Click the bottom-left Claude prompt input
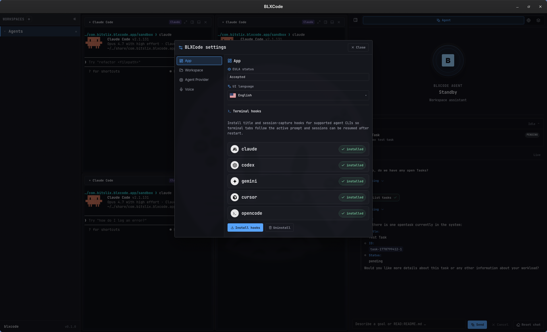547x332 pixels. [x=129, y=220]
